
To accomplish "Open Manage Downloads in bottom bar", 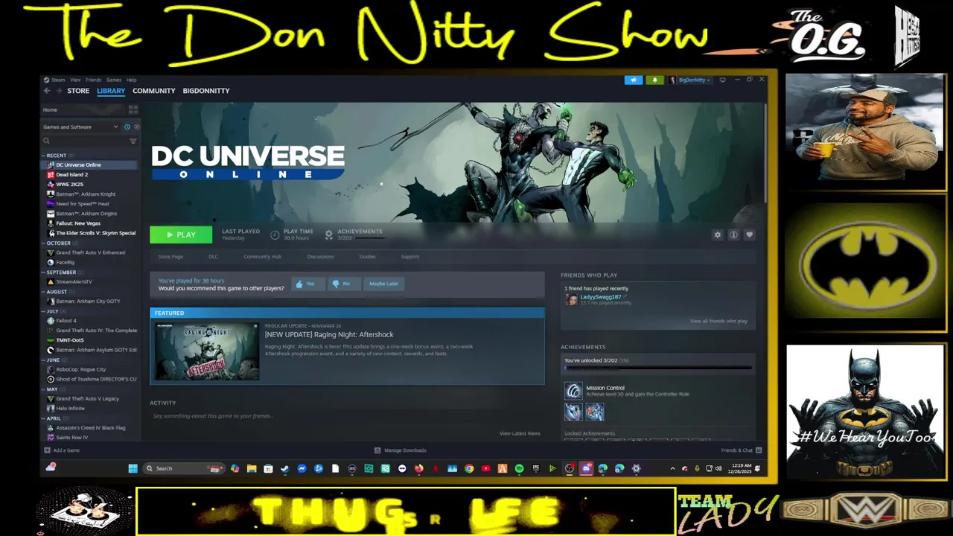I will tap(401, 450).
